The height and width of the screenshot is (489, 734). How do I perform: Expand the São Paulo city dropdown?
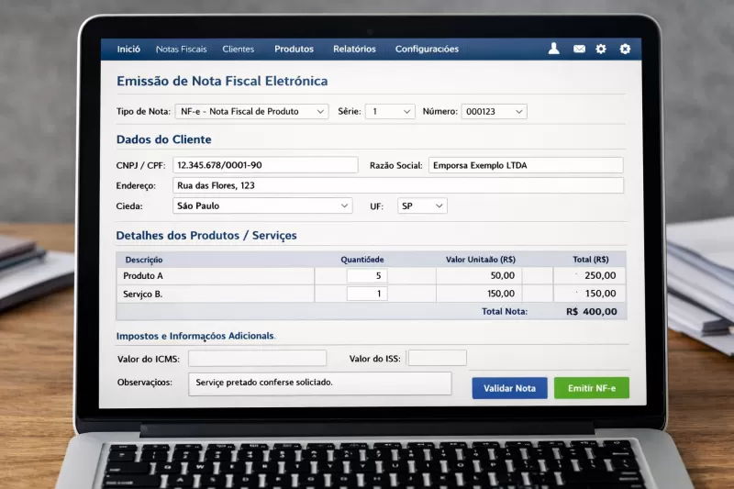coord(262,206)
